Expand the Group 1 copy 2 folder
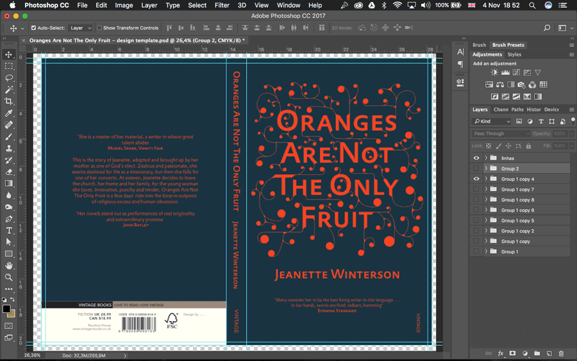Image resolution: width=577 pixels, height=361 pixels. point(486,231)
